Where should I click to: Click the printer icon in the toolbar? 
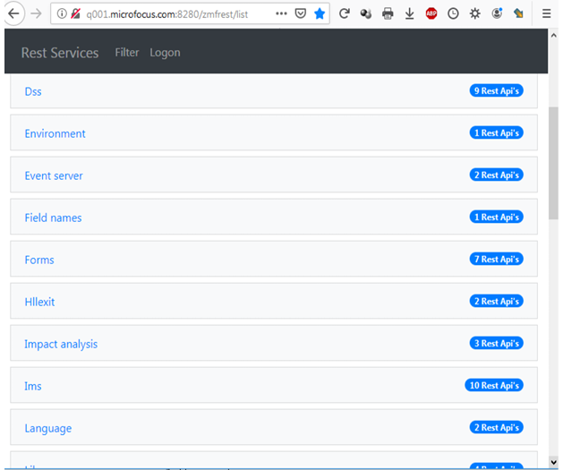click(x=388, y=13)
